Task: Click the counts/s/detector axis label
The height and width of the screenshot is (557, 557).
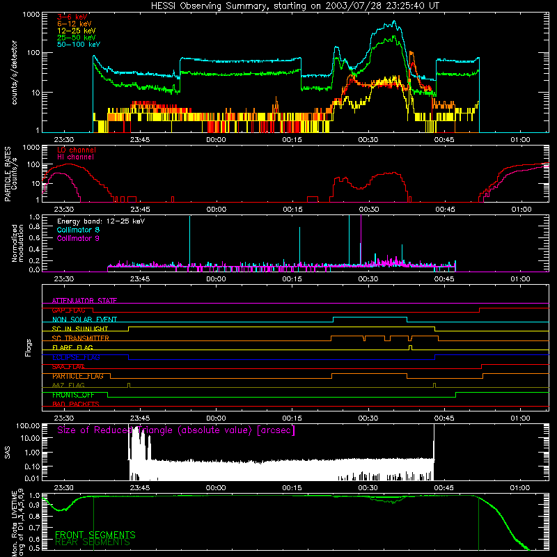Action: point(14,72)
